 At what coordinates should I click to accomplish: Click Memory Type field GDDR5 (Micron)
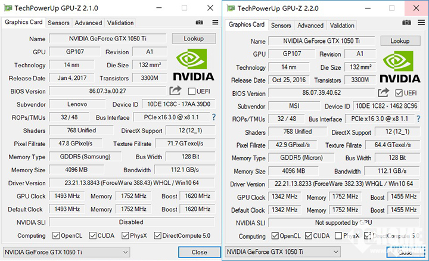coord(301,158)
